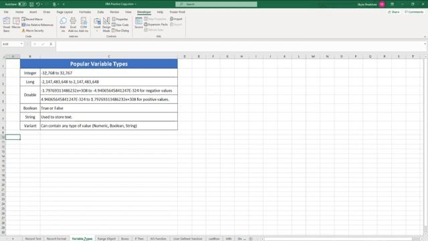
Task: Select the 'Used to store text.' cell
Action: pyautogui.click(x=109, y=117)
